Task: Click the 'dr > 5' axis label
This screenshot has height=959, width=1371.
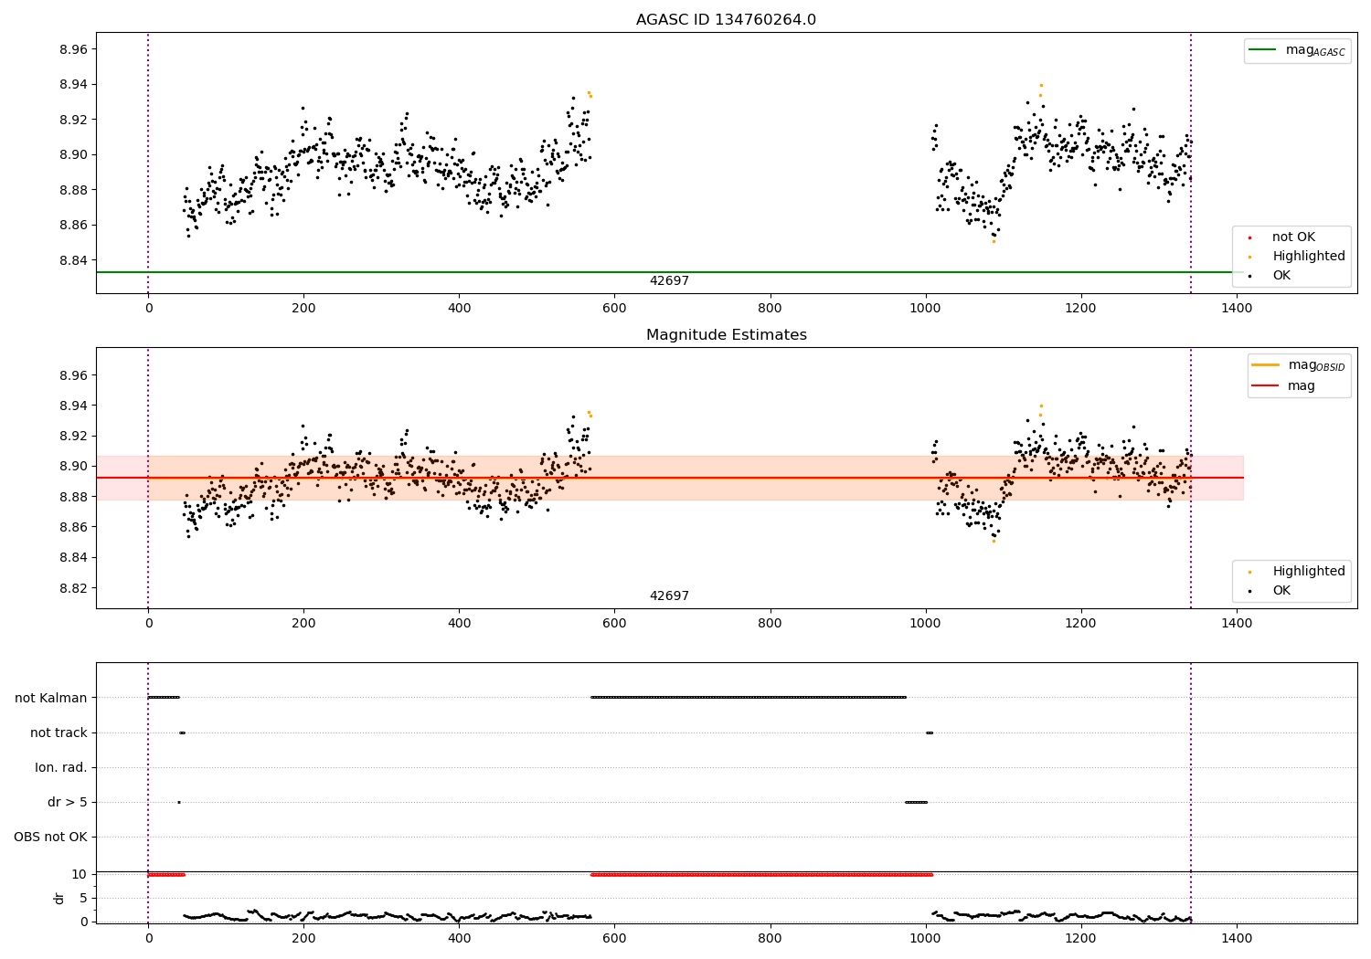Action: click(x=68, y=803)
